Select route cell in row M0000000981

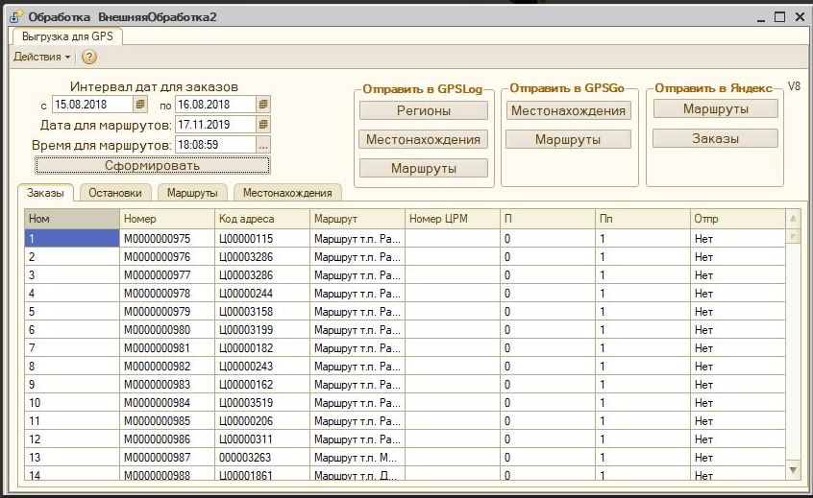[357, 348]
